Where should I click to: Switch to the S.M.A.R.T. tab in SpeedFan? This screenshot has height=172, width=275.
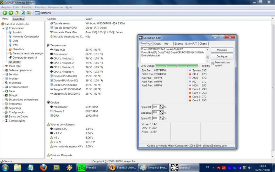(x=191, y=43)
